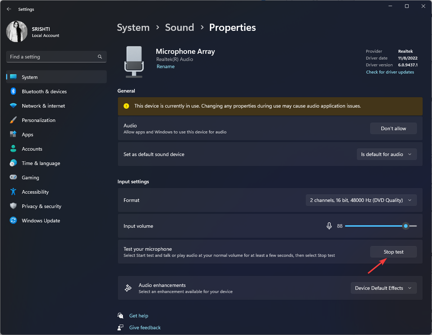This screenshot has width=432, height=335.
Task: Click the Personalization paintbrush icon
Action: pyautogui.click(x=13, y=120)
